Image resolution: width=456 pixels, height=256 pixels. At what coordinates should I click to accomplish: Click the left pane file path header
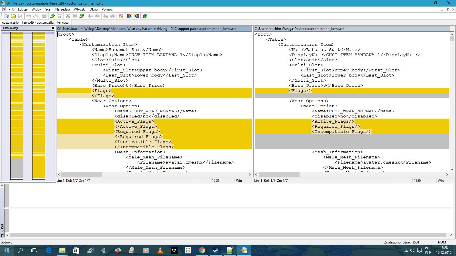click(x=154, y=29)
